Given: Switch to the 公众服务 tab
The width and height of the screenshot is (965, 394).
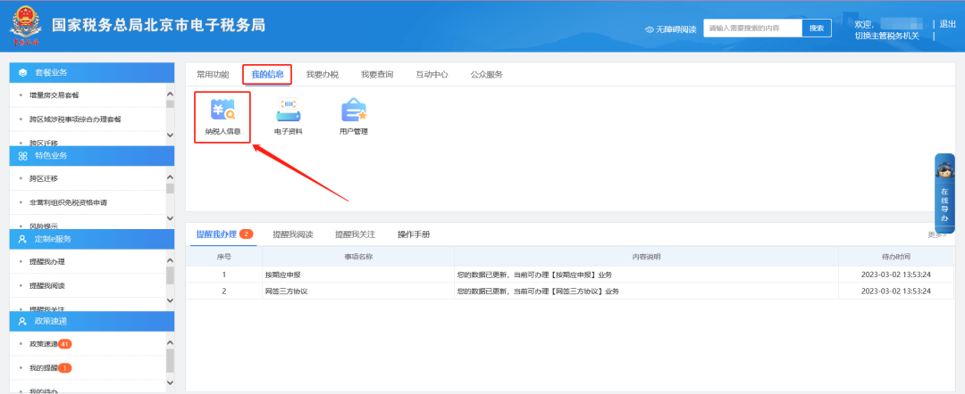Looking at the screenshot, I should (x=487, y=74).
